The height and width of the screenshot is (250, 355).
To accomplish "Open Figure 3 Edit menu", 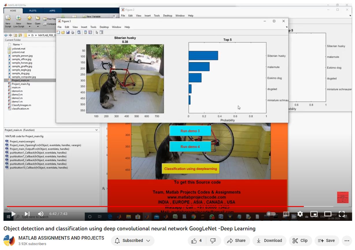I will pyautogui.click(x=67, y=27).
